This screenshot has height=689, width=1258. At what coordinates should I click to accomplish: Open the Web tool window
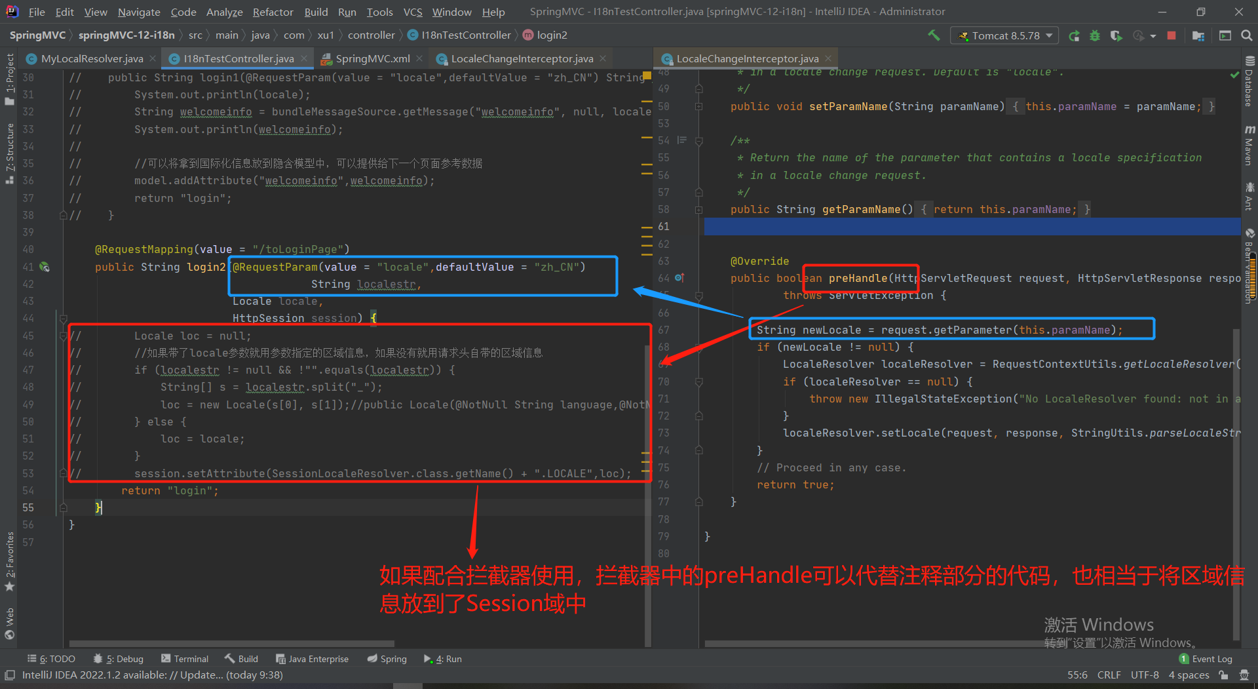coord(9,623)
